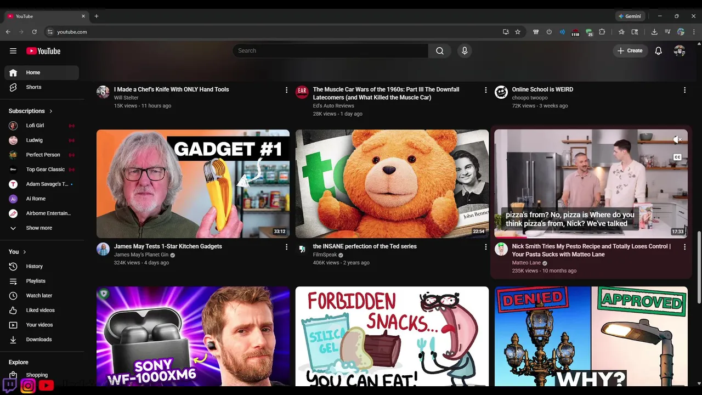Open the Airborne Entertainment subscription
This screenshot has width=702, height=395.
pos(42,213)
